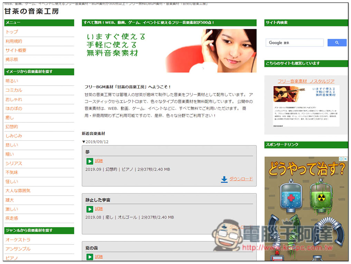Open the ad info icon on sponsor banner
The height and width of the screenshot is (264, 351).
tap(341, 159)
